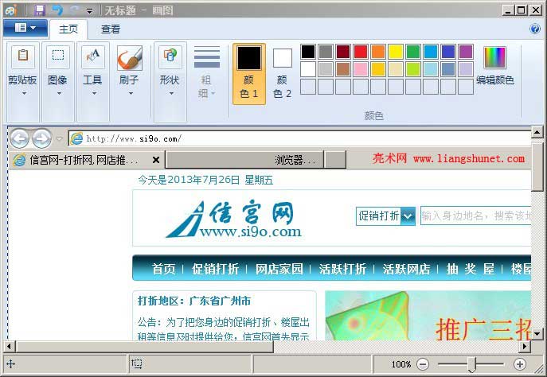Pick the lime green color swatch
The image size is (547, 377).
click(x=413, y=69)
